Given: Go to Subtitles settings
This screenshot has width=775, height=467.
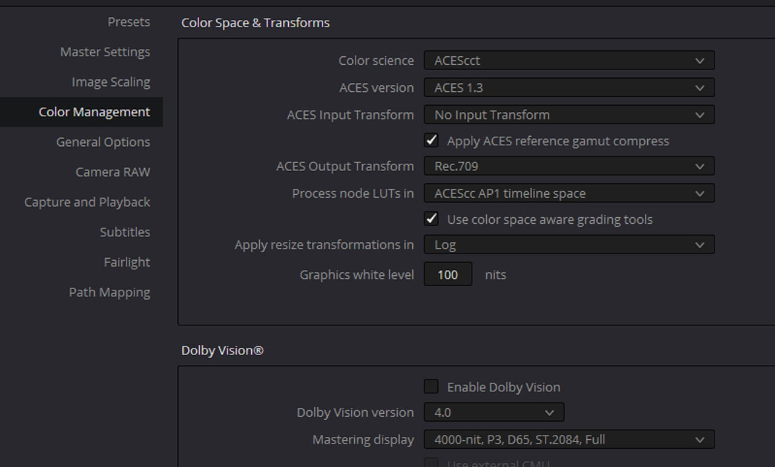Looking at the screenshot, I should (x=125, y=232).
